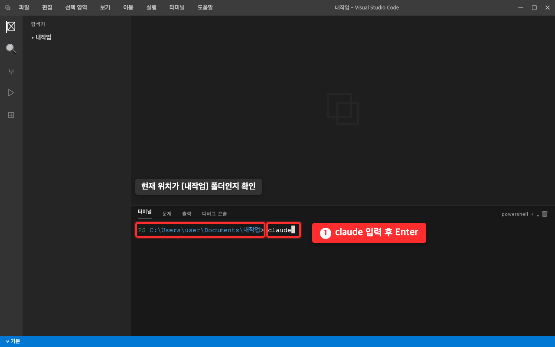Open the Source Control branch icon

[11, 72]
